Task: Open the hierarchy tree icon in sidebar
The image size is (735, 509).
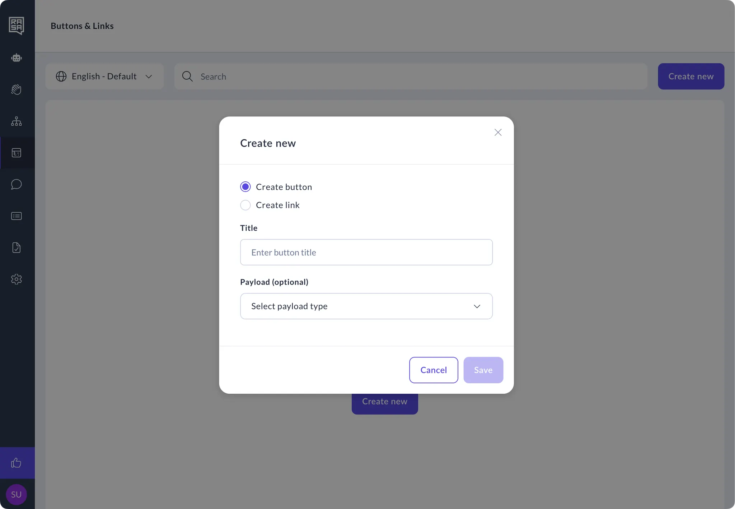Action: [17, 121]
